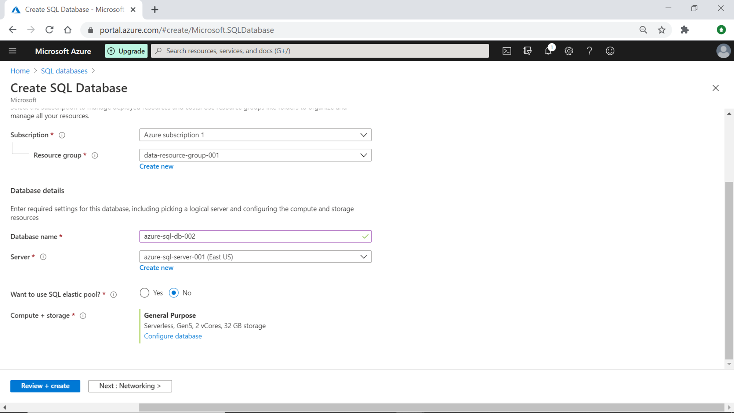
Task: Select Yes for SQL elastic pool
Action: pos(145,293)
